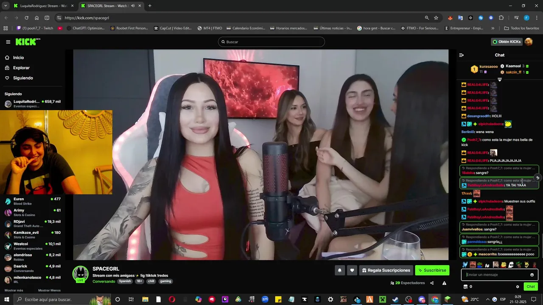This screenshot has width=543, height=305.
Task: Open RDjavi channel in the following list
Action: click(33, 224)
